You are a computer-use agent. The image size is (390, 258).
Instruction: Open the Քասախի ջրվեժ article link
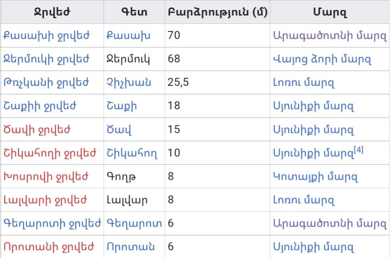click(46, 35)
